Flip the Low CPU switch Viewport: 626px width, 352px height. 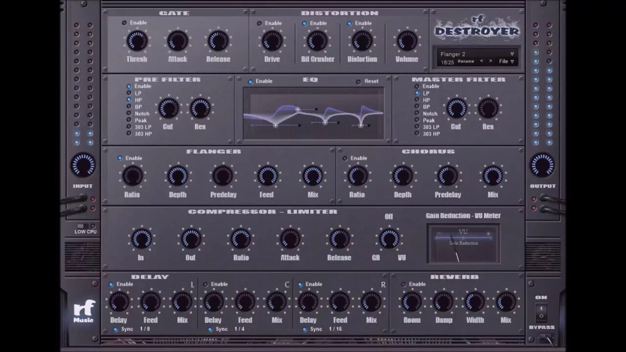[83, 226]
